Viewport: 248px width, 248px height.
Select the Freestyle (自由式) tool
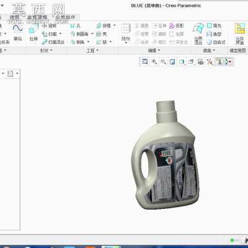pos(216,42)
